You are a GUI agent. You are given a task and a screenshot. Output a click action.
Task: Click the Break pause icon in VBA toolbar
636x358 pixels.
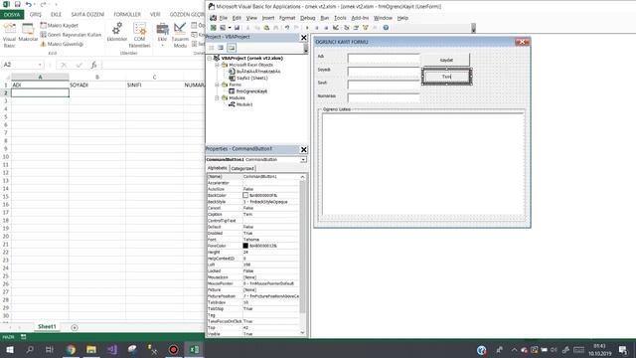(x=316, y=28)
